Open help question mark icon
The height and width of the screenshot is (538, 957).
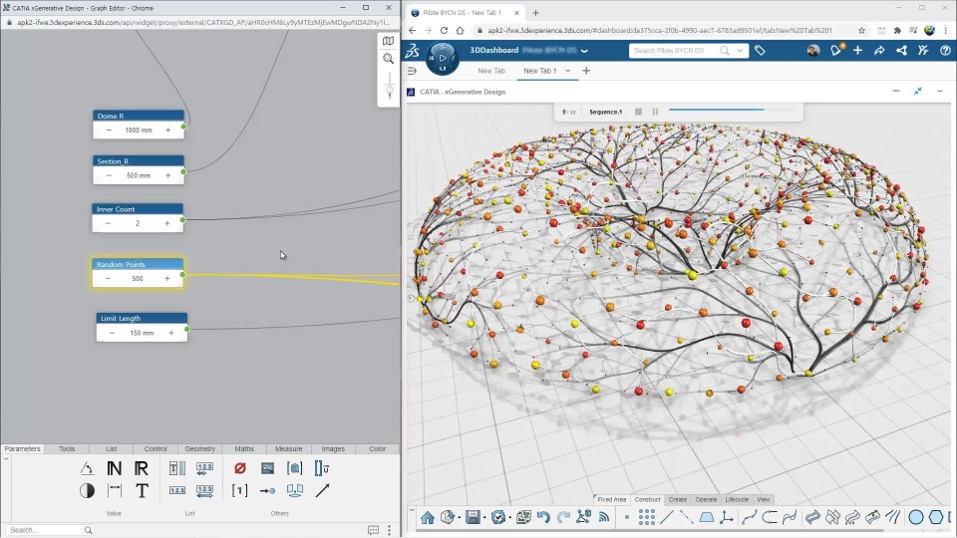click(x=945, y=51)
